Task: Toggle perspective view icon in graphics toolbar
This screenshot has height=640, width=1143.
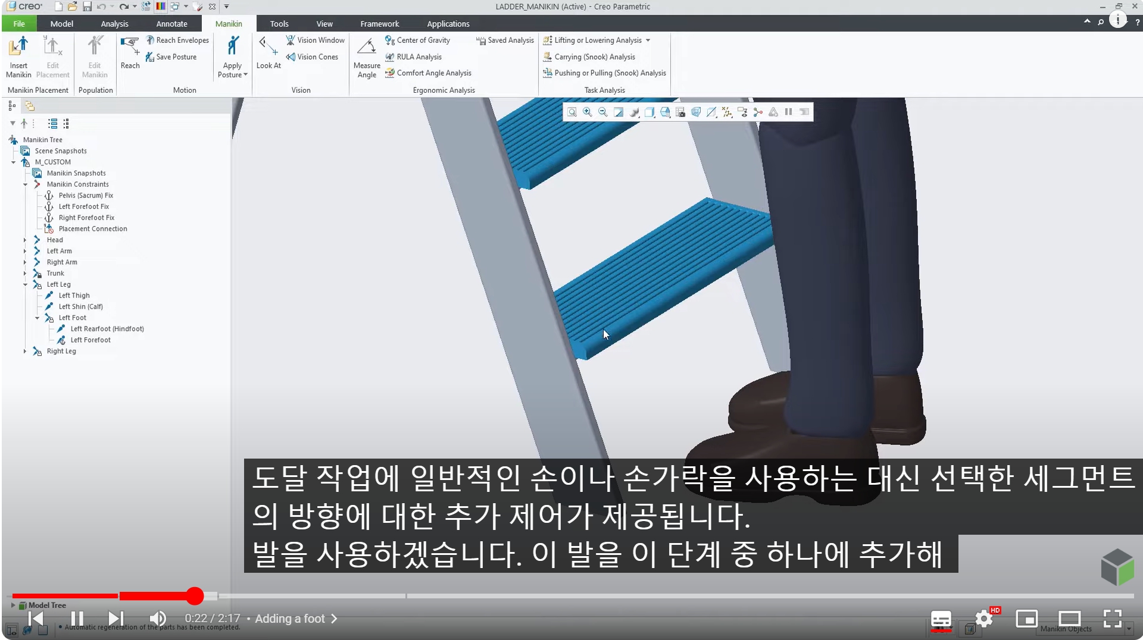Action: [x=696, y=112]
